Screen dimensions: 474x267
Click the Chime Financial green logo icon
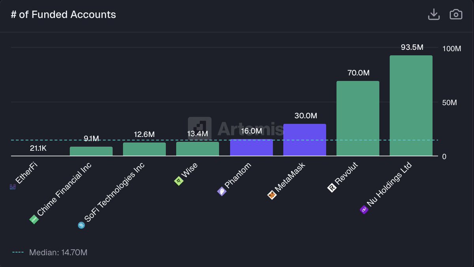[34, 220]
